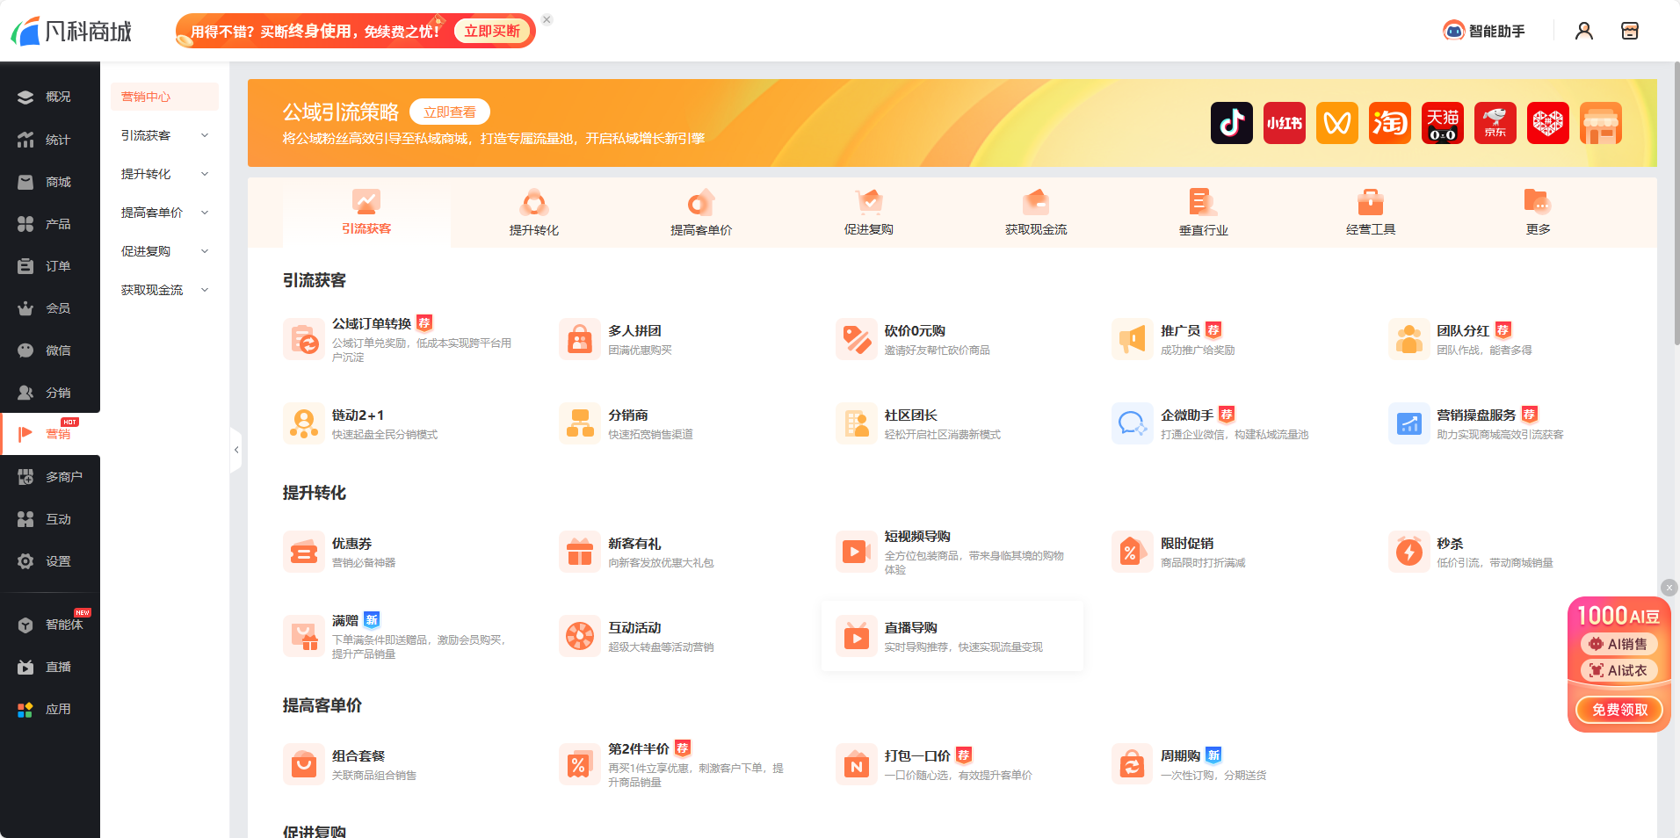This screenshot has height=838, width=1680.
Task: Open the 智能助手 assistant
Action: point(1484,32)
